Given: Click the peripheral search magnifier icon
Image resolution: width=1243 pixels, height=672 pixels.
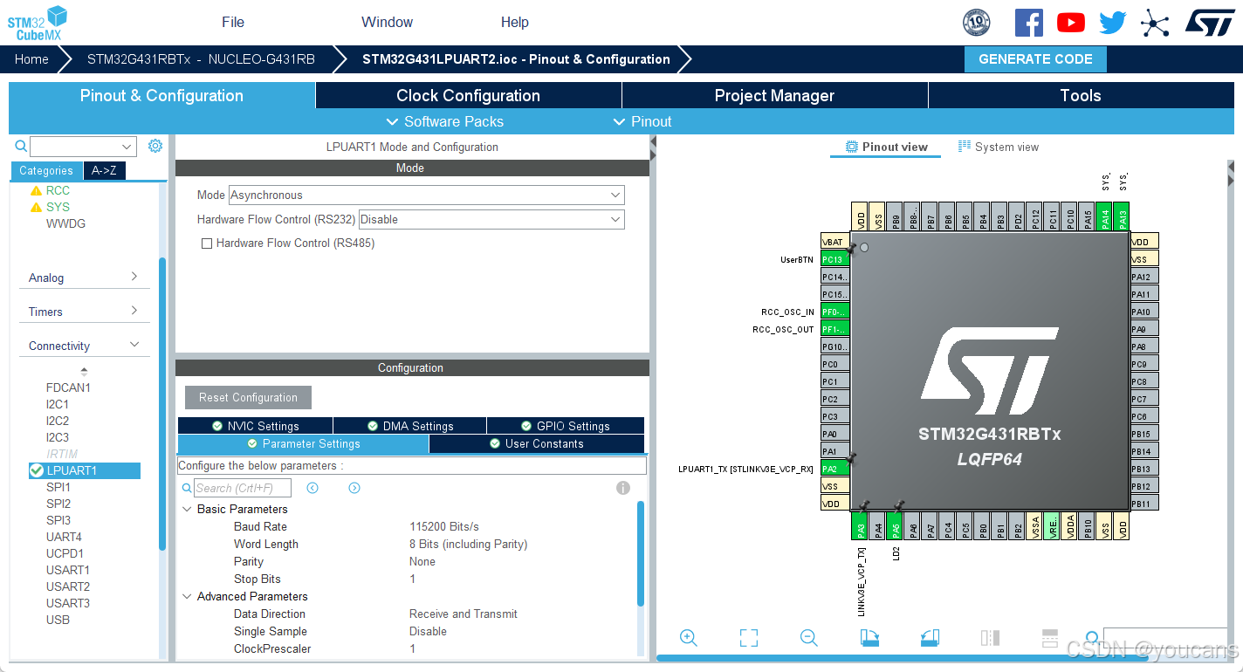Looking at the screenshot, I should point(21,146).
